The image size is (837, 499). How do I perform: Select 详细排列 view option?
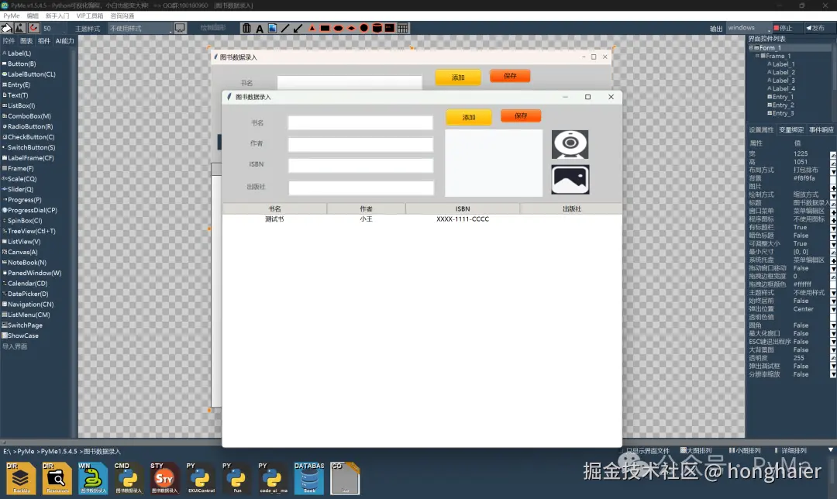coord(790,450)
